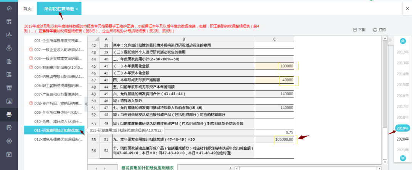Select the year 2020年

(x=402, y=139)
